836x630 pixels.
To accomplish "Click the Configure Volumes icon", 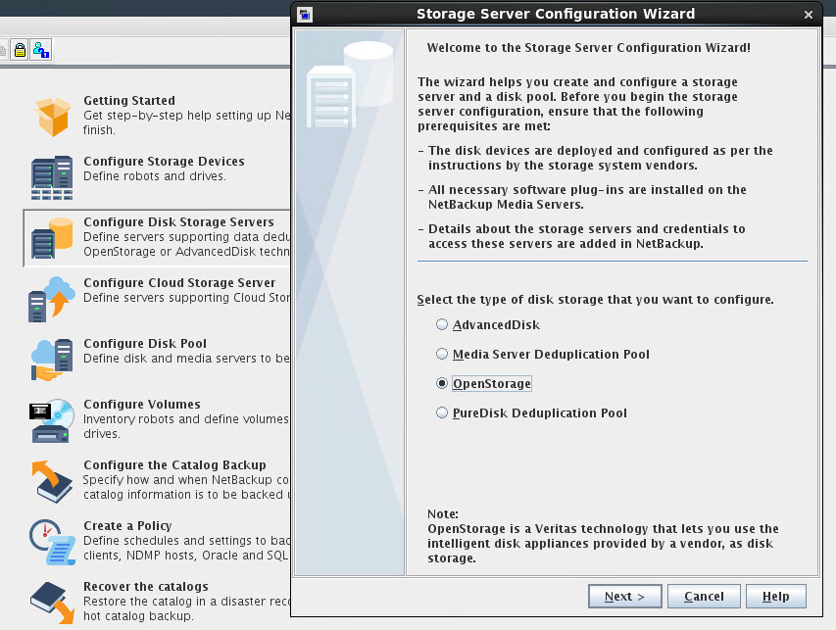I will tap(52, 420).
